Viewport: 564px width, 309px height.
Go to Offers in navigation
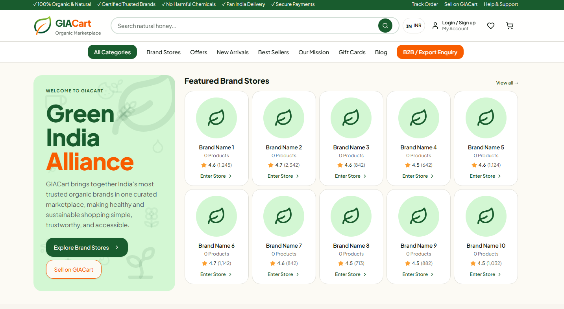[x=199, y=52]
